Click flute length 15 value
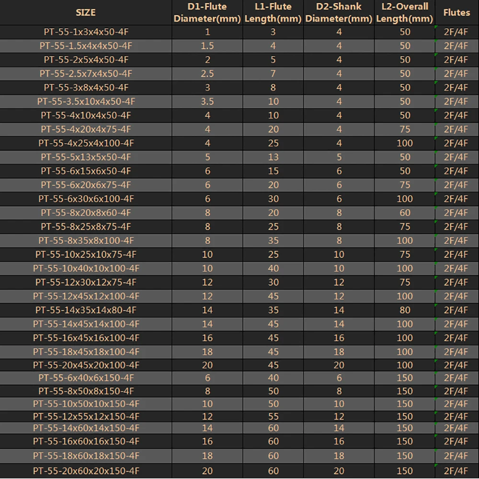The height and width of the screenshot is (479, 479). 273,171
